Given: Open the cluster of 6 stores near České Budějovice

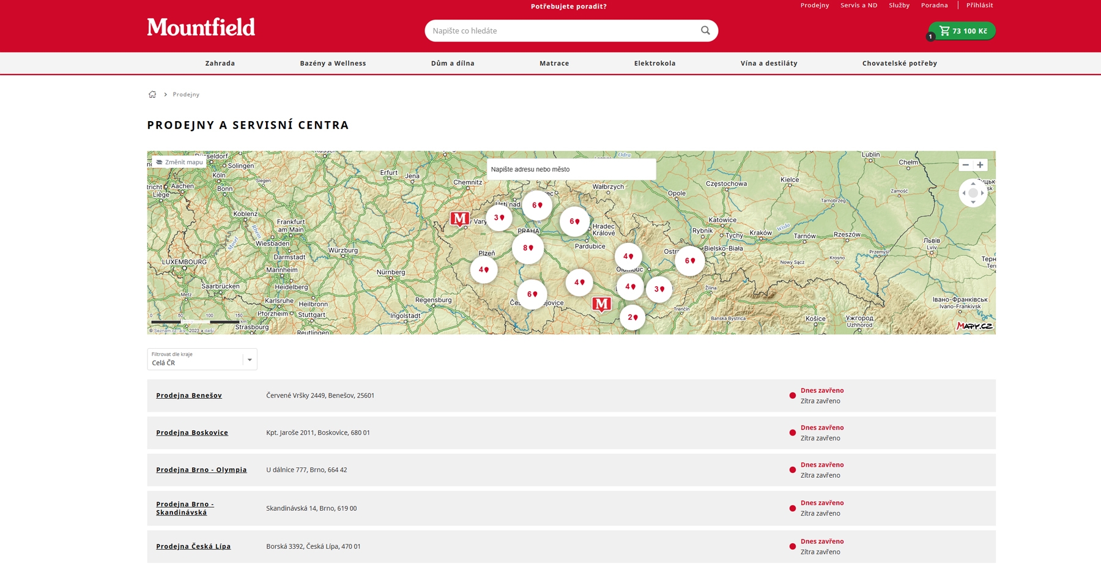Looking at the screenshot, I should 532,294.
